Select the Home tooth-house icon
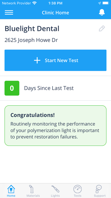Image resolution: width=111 pixels, height=198 pixels. 11,189
